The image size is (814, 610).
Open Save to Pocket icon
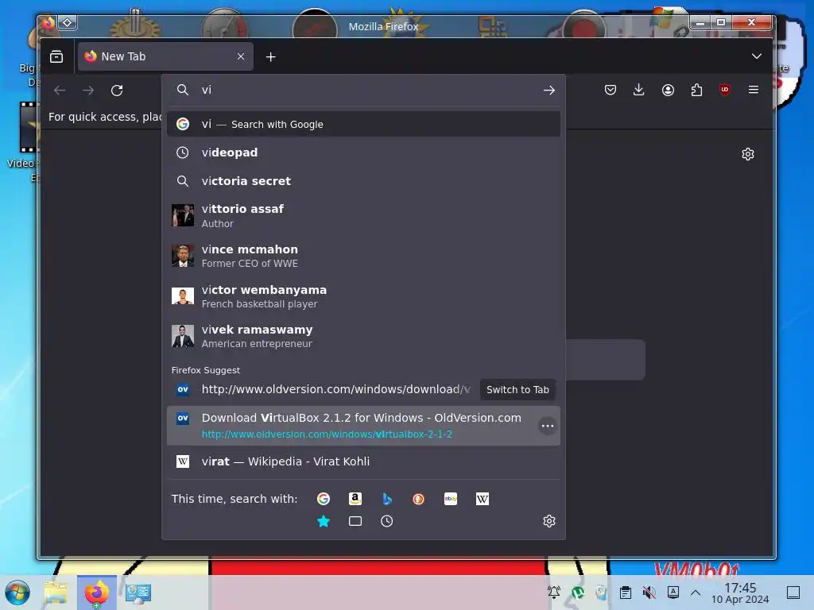point(610,90)
